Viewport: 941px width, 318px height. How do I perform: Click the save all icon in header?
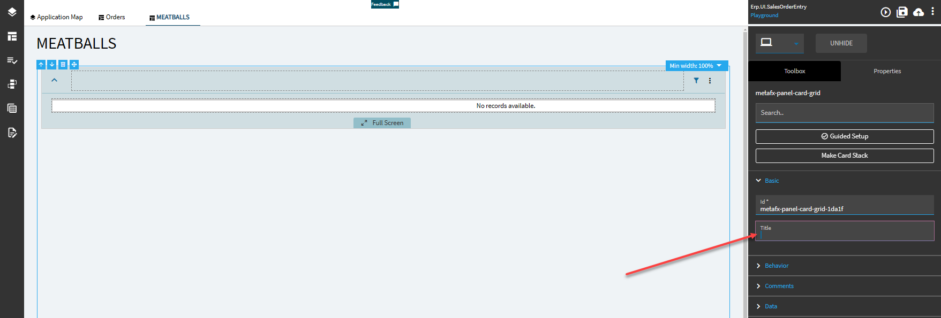point(902,12)
